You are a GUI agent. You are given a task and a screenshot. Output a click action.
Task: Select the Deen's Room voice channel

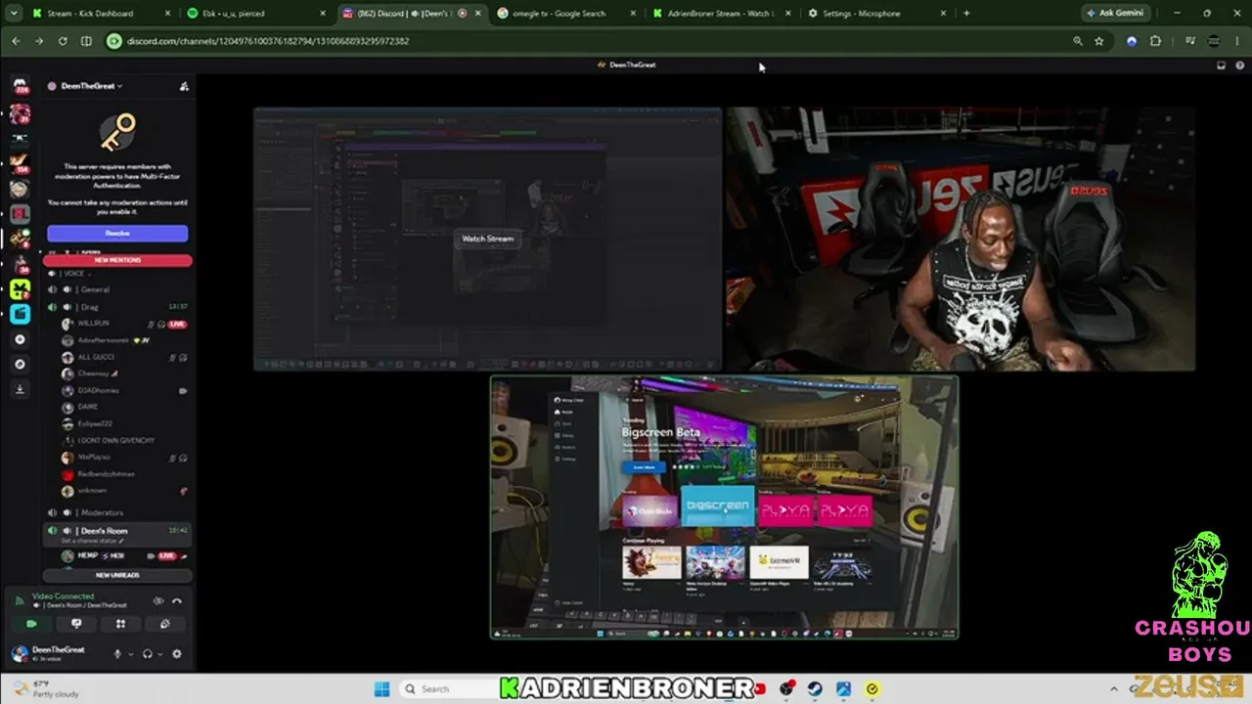(117, 531)
